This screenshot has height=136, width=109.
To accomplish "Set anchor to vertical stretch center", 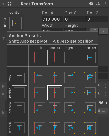I will 55,128.
